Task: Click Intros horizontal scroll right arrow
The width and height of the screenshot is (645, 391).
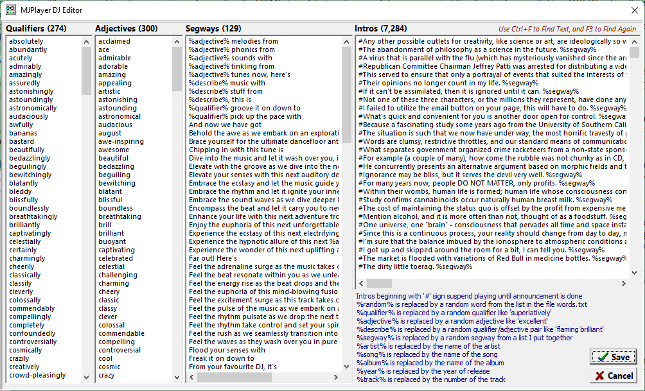Action: point(624,283)
